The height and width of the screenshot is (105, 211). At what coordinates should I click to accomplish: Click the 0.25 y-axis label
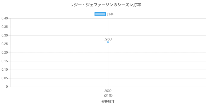point(4,44)
